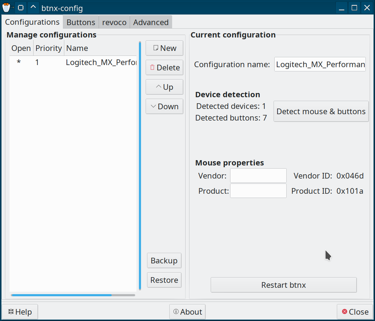Click the Vendor ID value 0x046d

[x=350, y=176]
